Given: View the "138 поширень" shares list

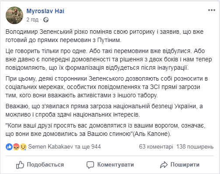Looking at the screenshot, I should 195,146.
